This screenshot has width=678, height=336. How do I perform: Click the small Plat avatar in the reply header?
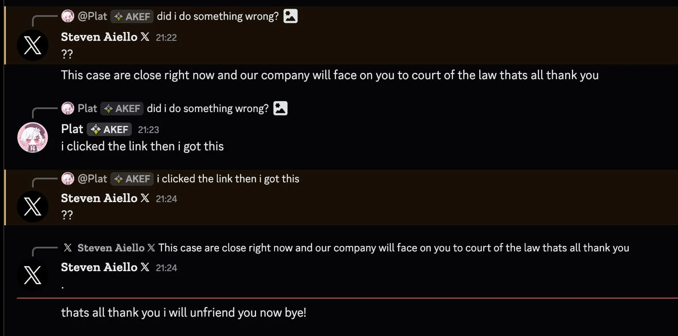tap(68, 108)
